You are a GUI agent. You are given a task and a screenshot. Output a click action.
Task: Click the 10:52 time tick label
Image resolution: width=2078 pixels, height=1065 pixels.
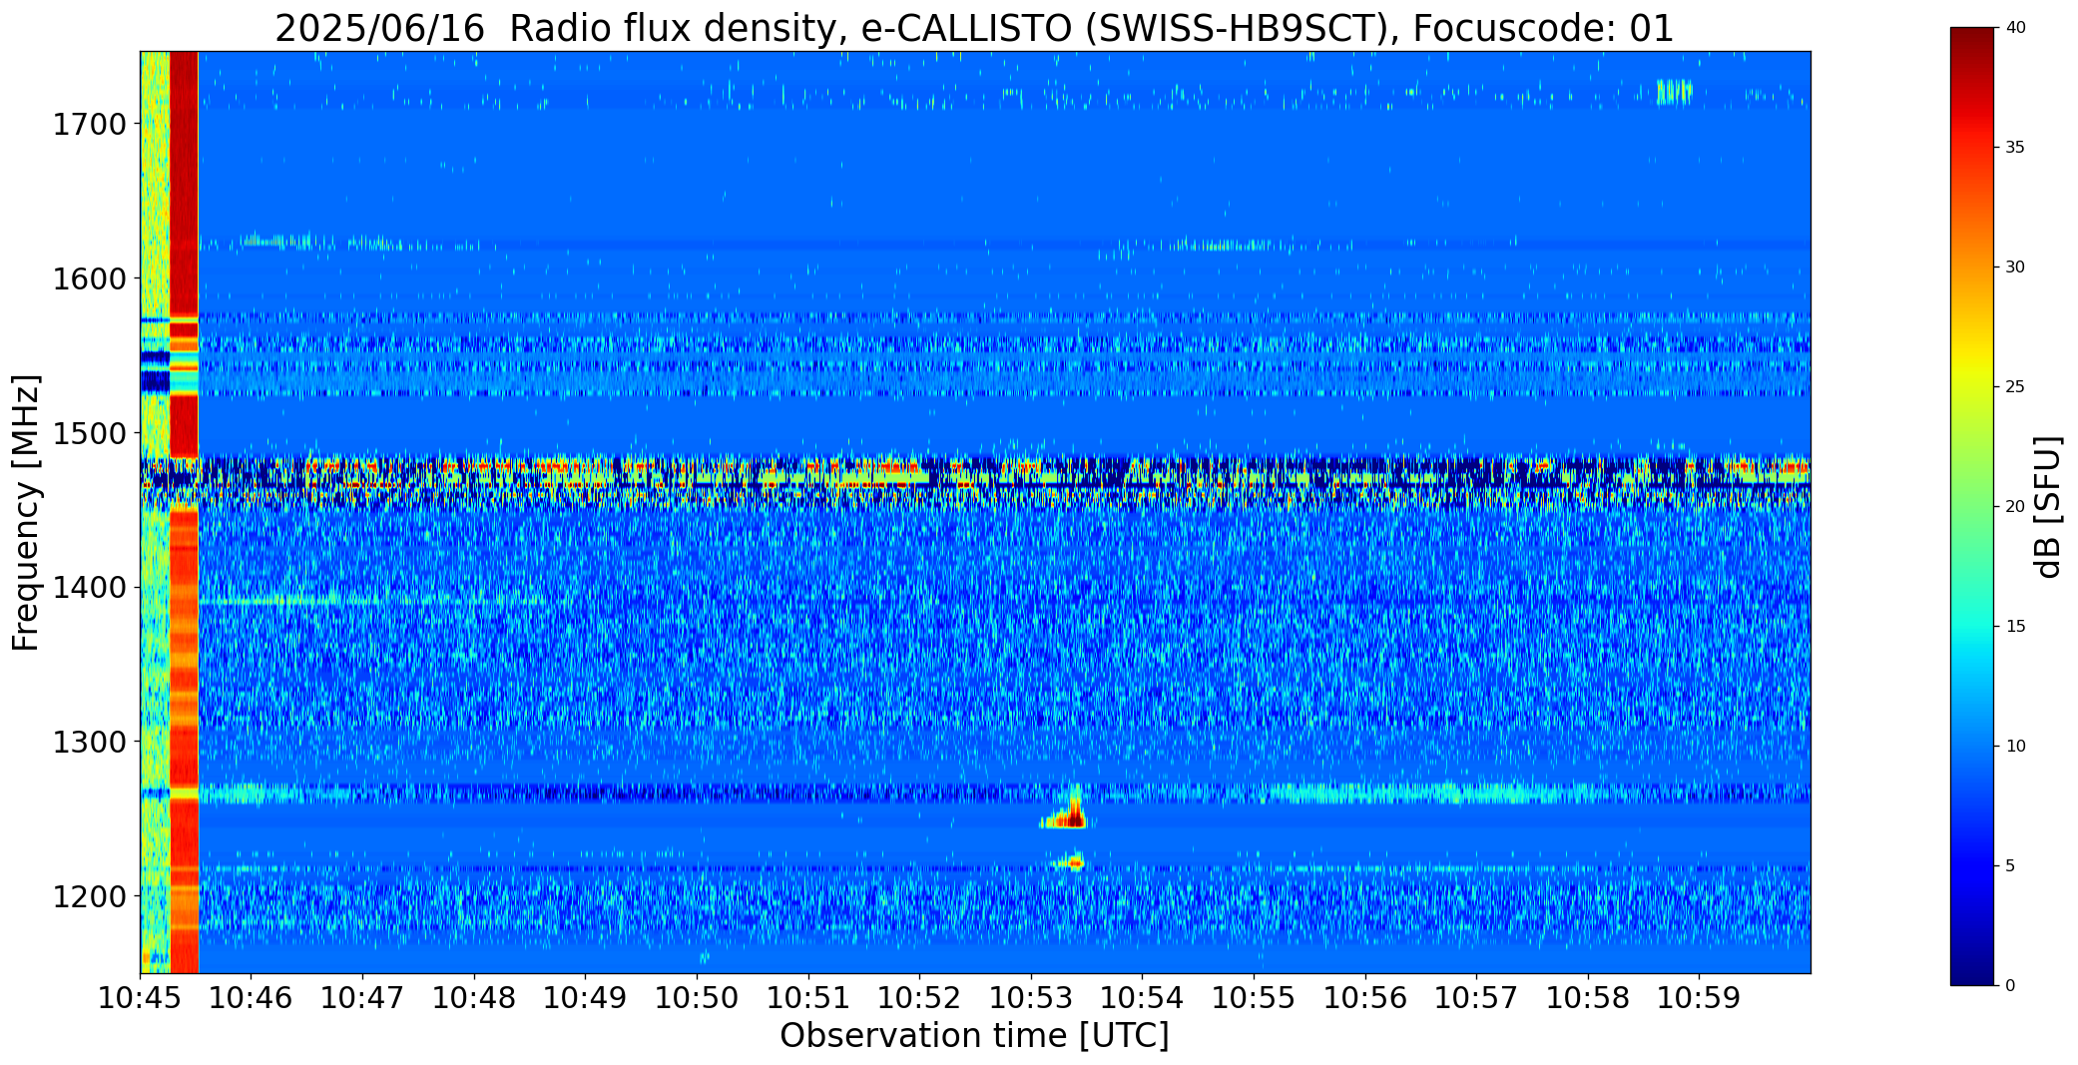point(919,997)
